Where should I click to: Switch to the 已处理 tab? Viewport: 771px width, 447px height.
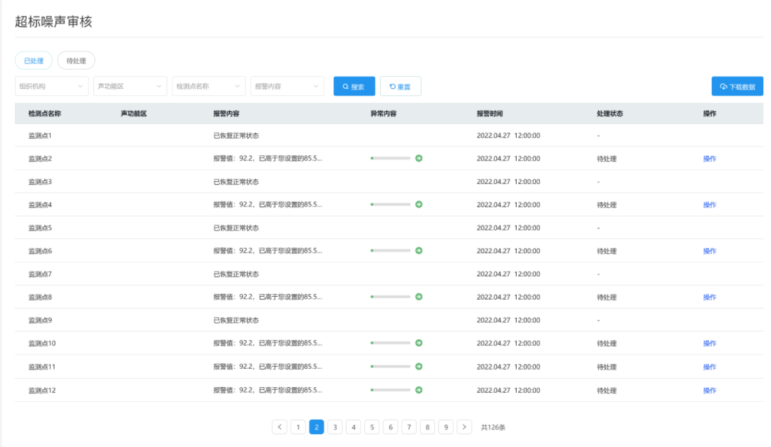(34, 61)
